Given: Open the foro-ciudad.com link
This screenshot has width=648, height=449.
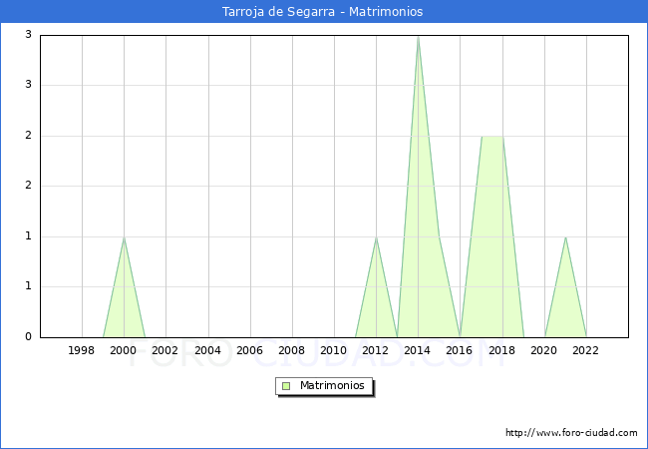Looking at the screenshot, I should click(x=571, y=433).
